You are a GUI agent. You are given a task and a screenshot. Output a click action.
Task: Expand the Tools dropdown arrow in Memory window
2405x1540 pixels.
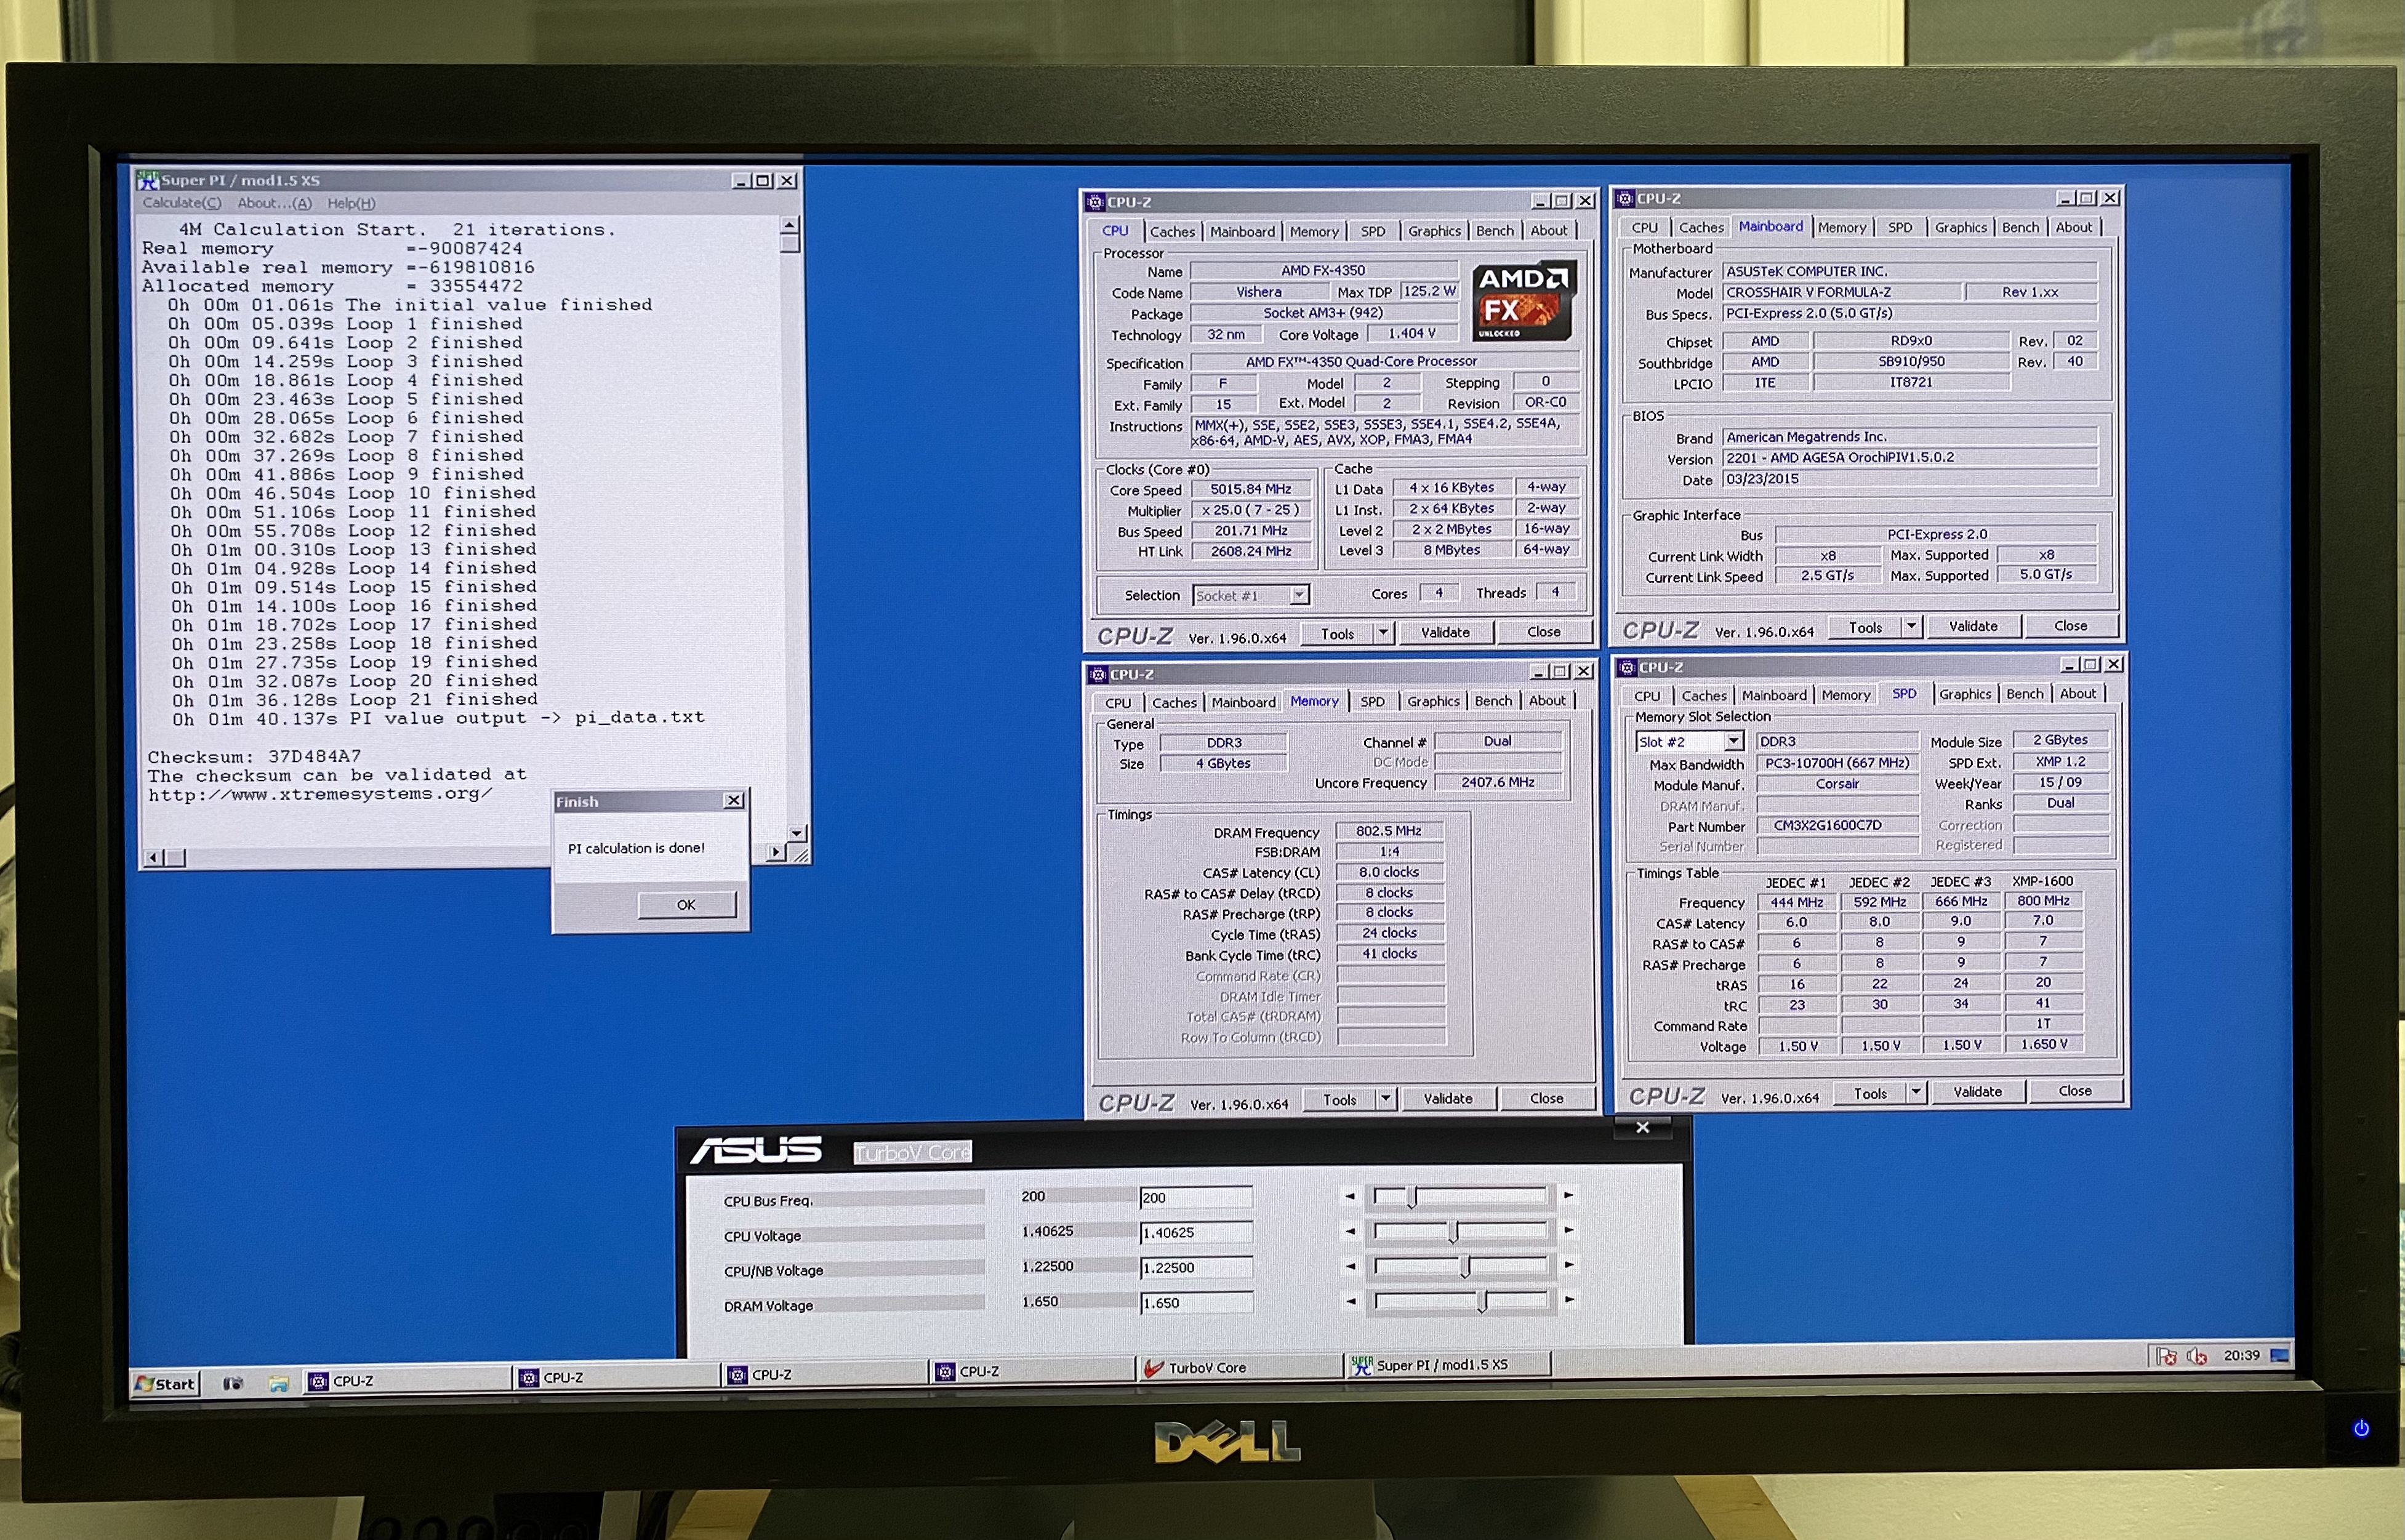pyautogui.click(x=1386, y=1098)
